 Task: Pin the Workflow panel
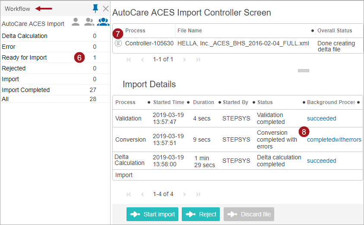[x=95, y=9]
